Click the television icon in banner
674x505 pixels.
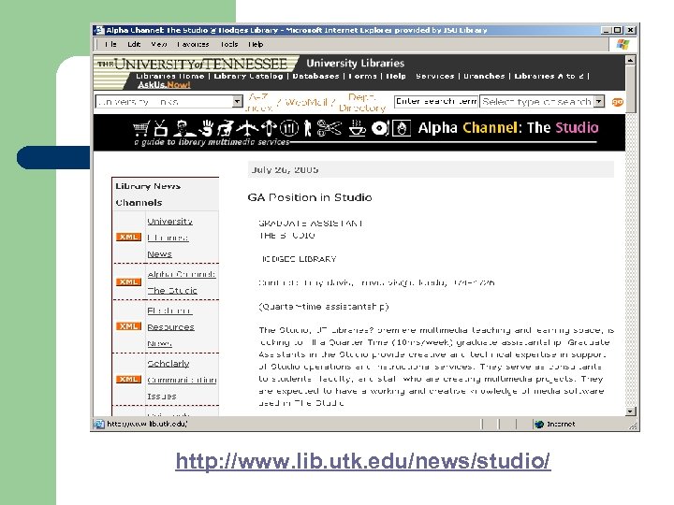tap(160, 128)
